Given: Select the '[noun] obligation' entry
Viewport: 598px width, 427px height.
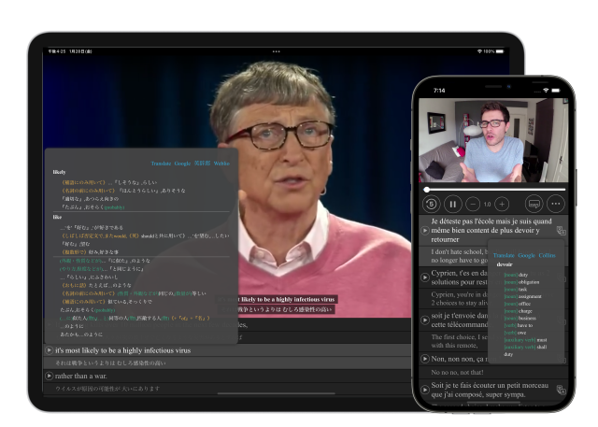Looking at the screenshot, I should pos(521,282).
